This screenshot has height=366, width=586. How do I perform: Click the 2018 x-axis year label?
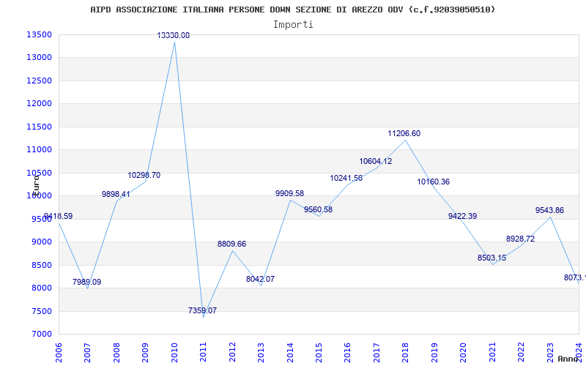406,352
